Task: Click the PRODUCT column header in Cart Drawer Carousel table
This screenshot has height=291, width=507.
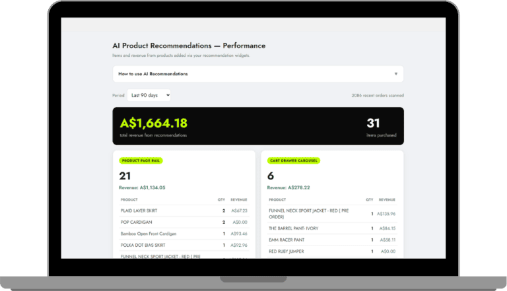Action: pos(277,200)
